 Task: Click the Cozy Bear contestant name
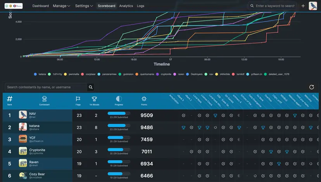(x=37, y=174)
